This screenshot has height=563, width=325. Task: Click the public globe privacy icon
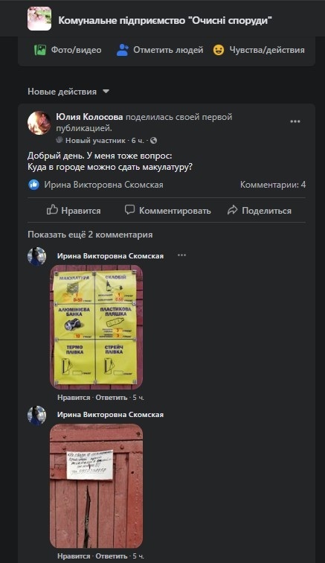click(x=153, y=141)
